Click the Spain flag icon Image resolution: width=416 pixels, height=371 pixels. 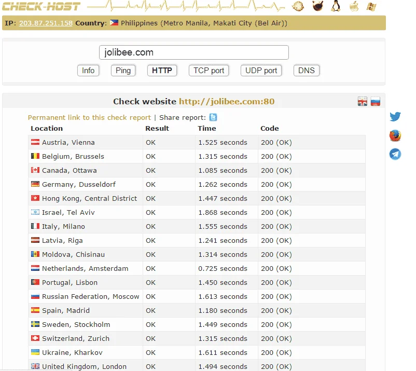coord(35,310)
